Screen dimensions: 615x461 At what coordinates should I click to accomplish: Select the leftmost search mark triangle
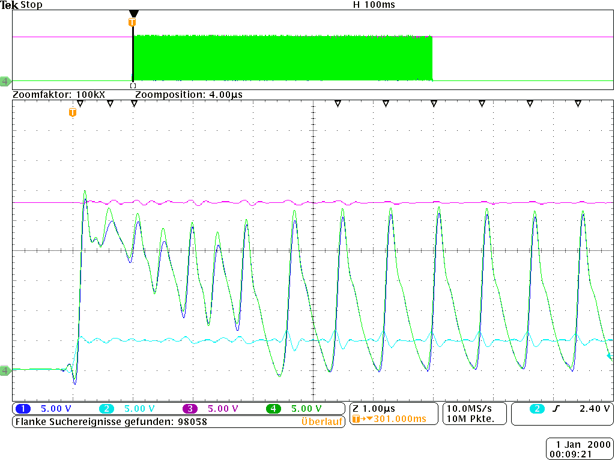(80, 104)
